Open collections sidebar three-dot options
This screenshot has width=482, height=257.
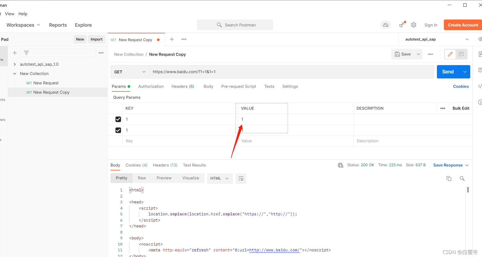(x=101, y=53)
